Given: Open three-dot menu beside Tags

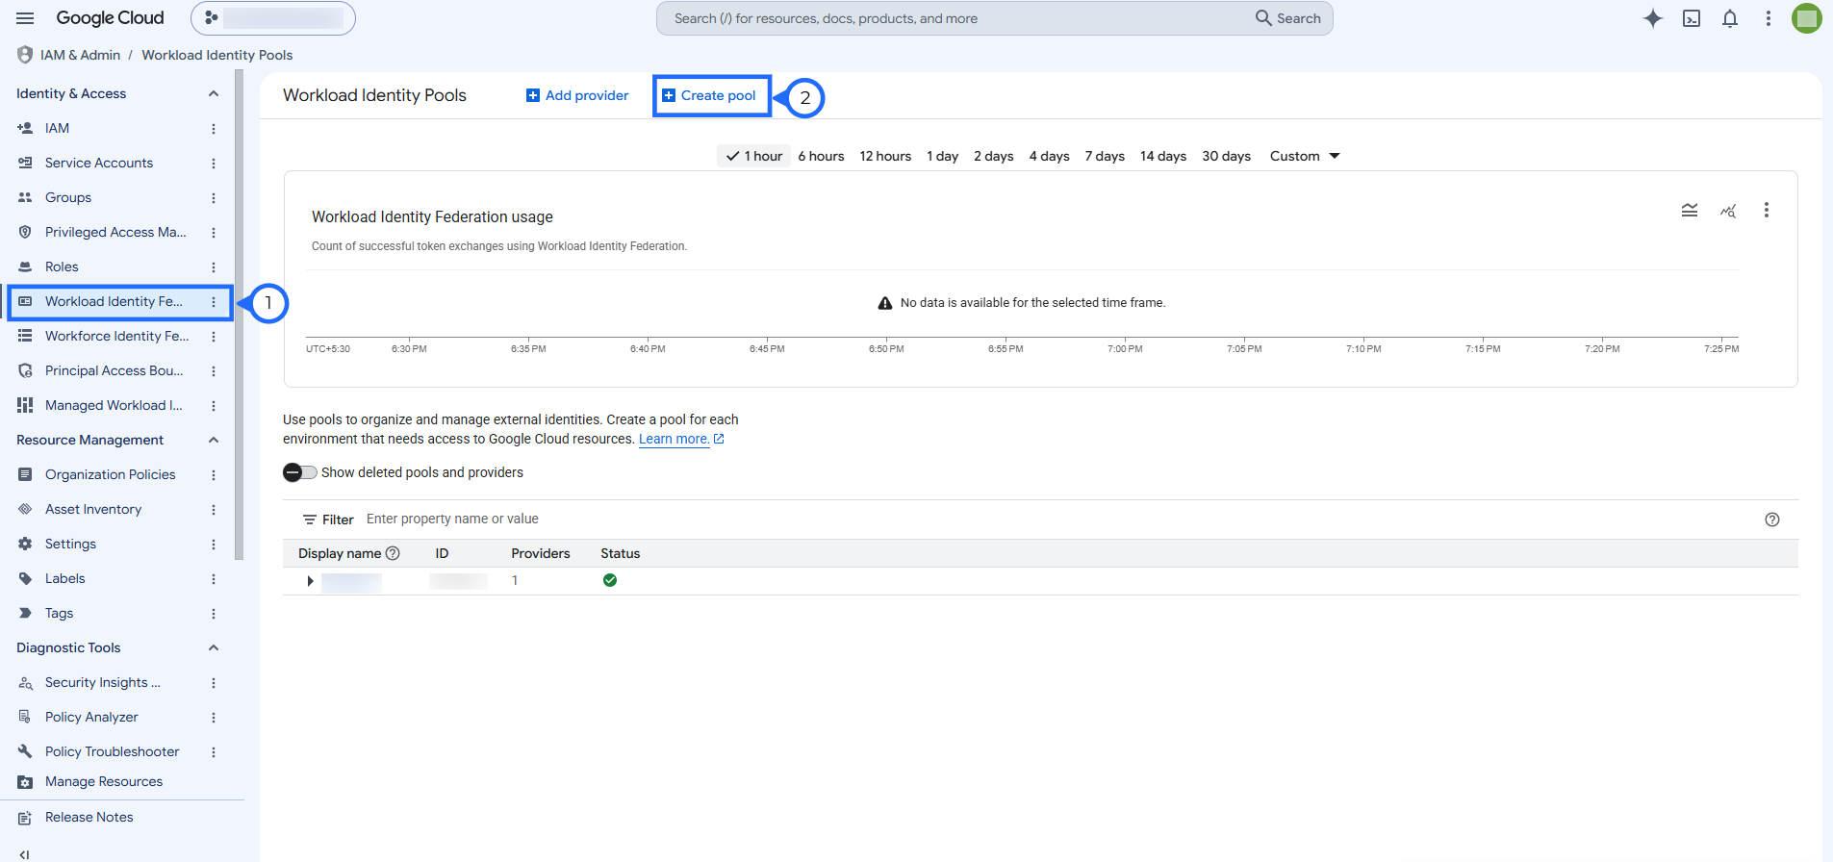Looking at the screenshot, I should coord(214,613).
